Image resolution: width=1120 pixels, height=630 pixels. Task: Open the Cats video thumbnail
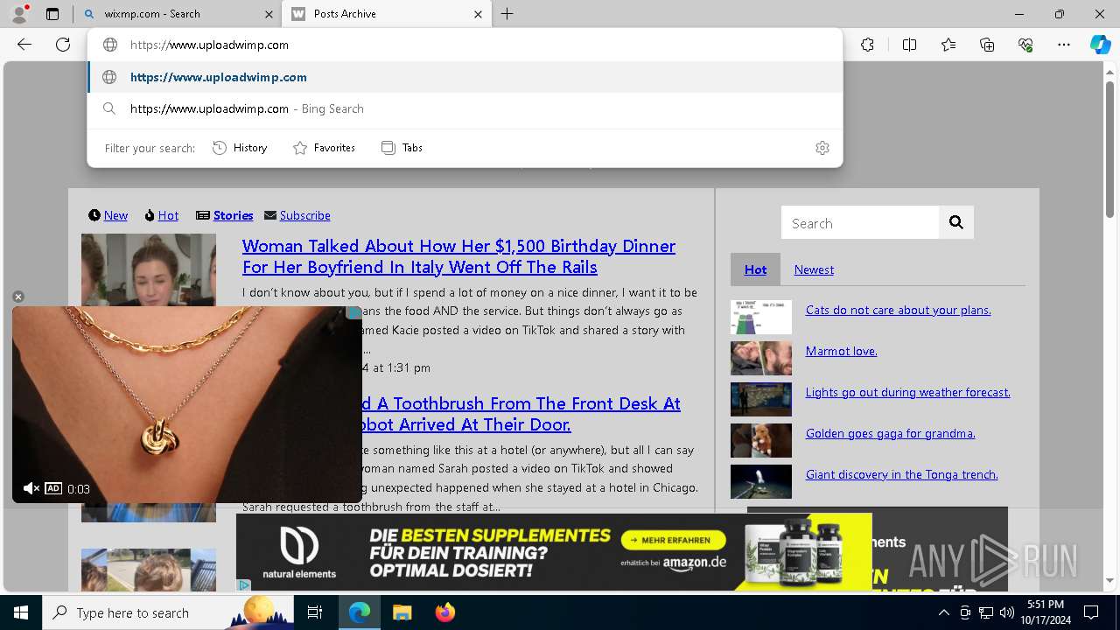(761, 318)
